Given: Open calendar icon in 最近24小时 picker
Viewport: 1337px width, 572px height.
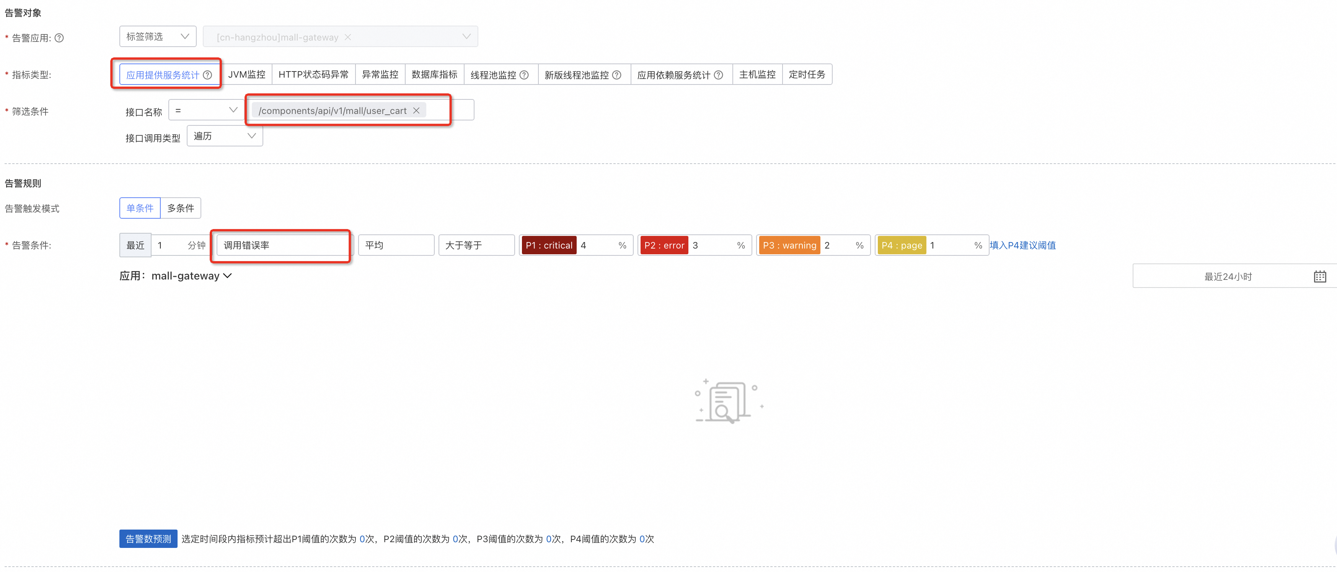Looking at the screenshot, I should tap(1320, 276).
